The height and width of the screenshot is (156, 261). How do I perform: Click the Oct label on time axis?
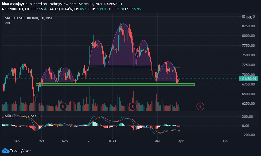point(41,141)
